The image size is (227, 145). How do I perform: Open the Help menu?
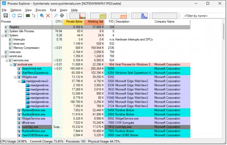(x=74, y=10)
